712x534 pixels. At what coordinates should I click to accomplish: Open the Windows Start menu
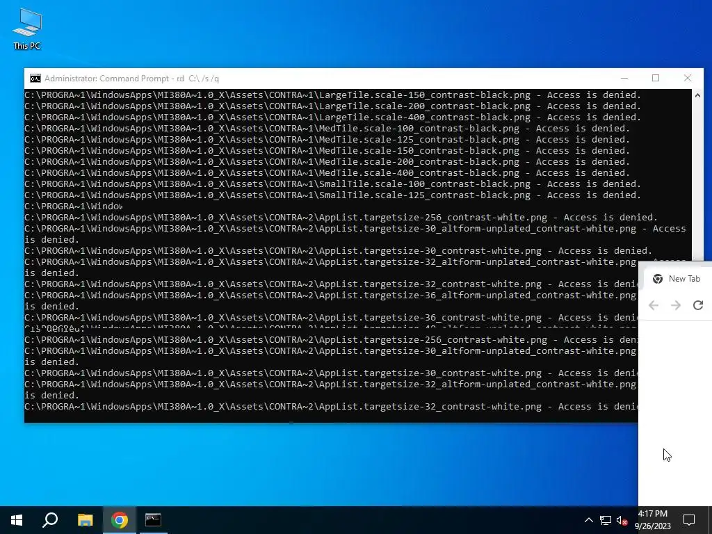click(x=17, y=520)
